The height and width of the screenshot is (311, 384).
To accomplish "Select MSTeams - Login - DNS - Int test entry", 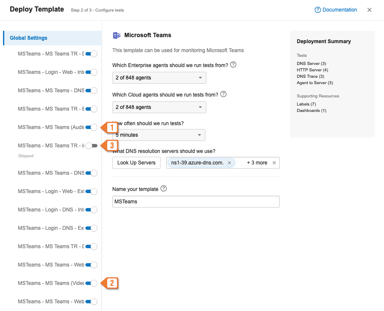I will click(x=51, y=210).
